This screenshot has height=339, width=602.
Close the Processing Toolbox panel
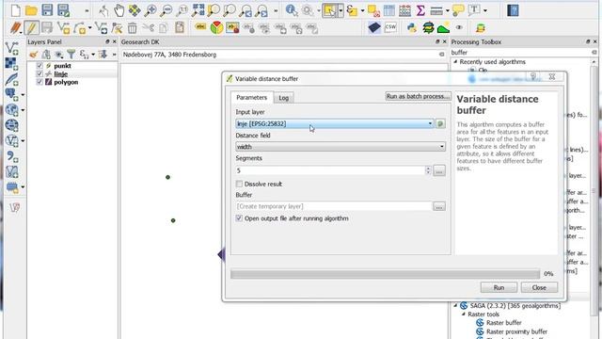pyautogui.click(x=594, y=41)
